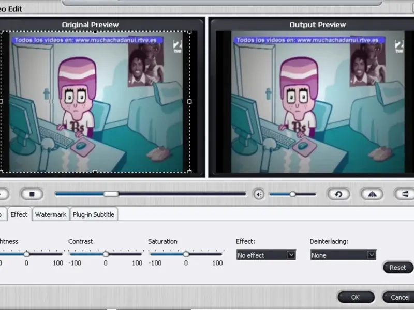Open the Plug-in Subtitle tab
Image resolution: width=414 pixels, height=310 pixels.
tap(94, 215)
